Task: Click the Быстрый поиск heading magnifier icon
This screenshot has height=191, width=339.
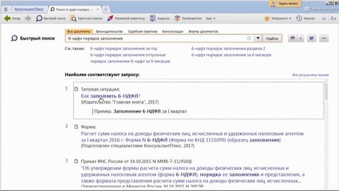Action: pos(14,38)
